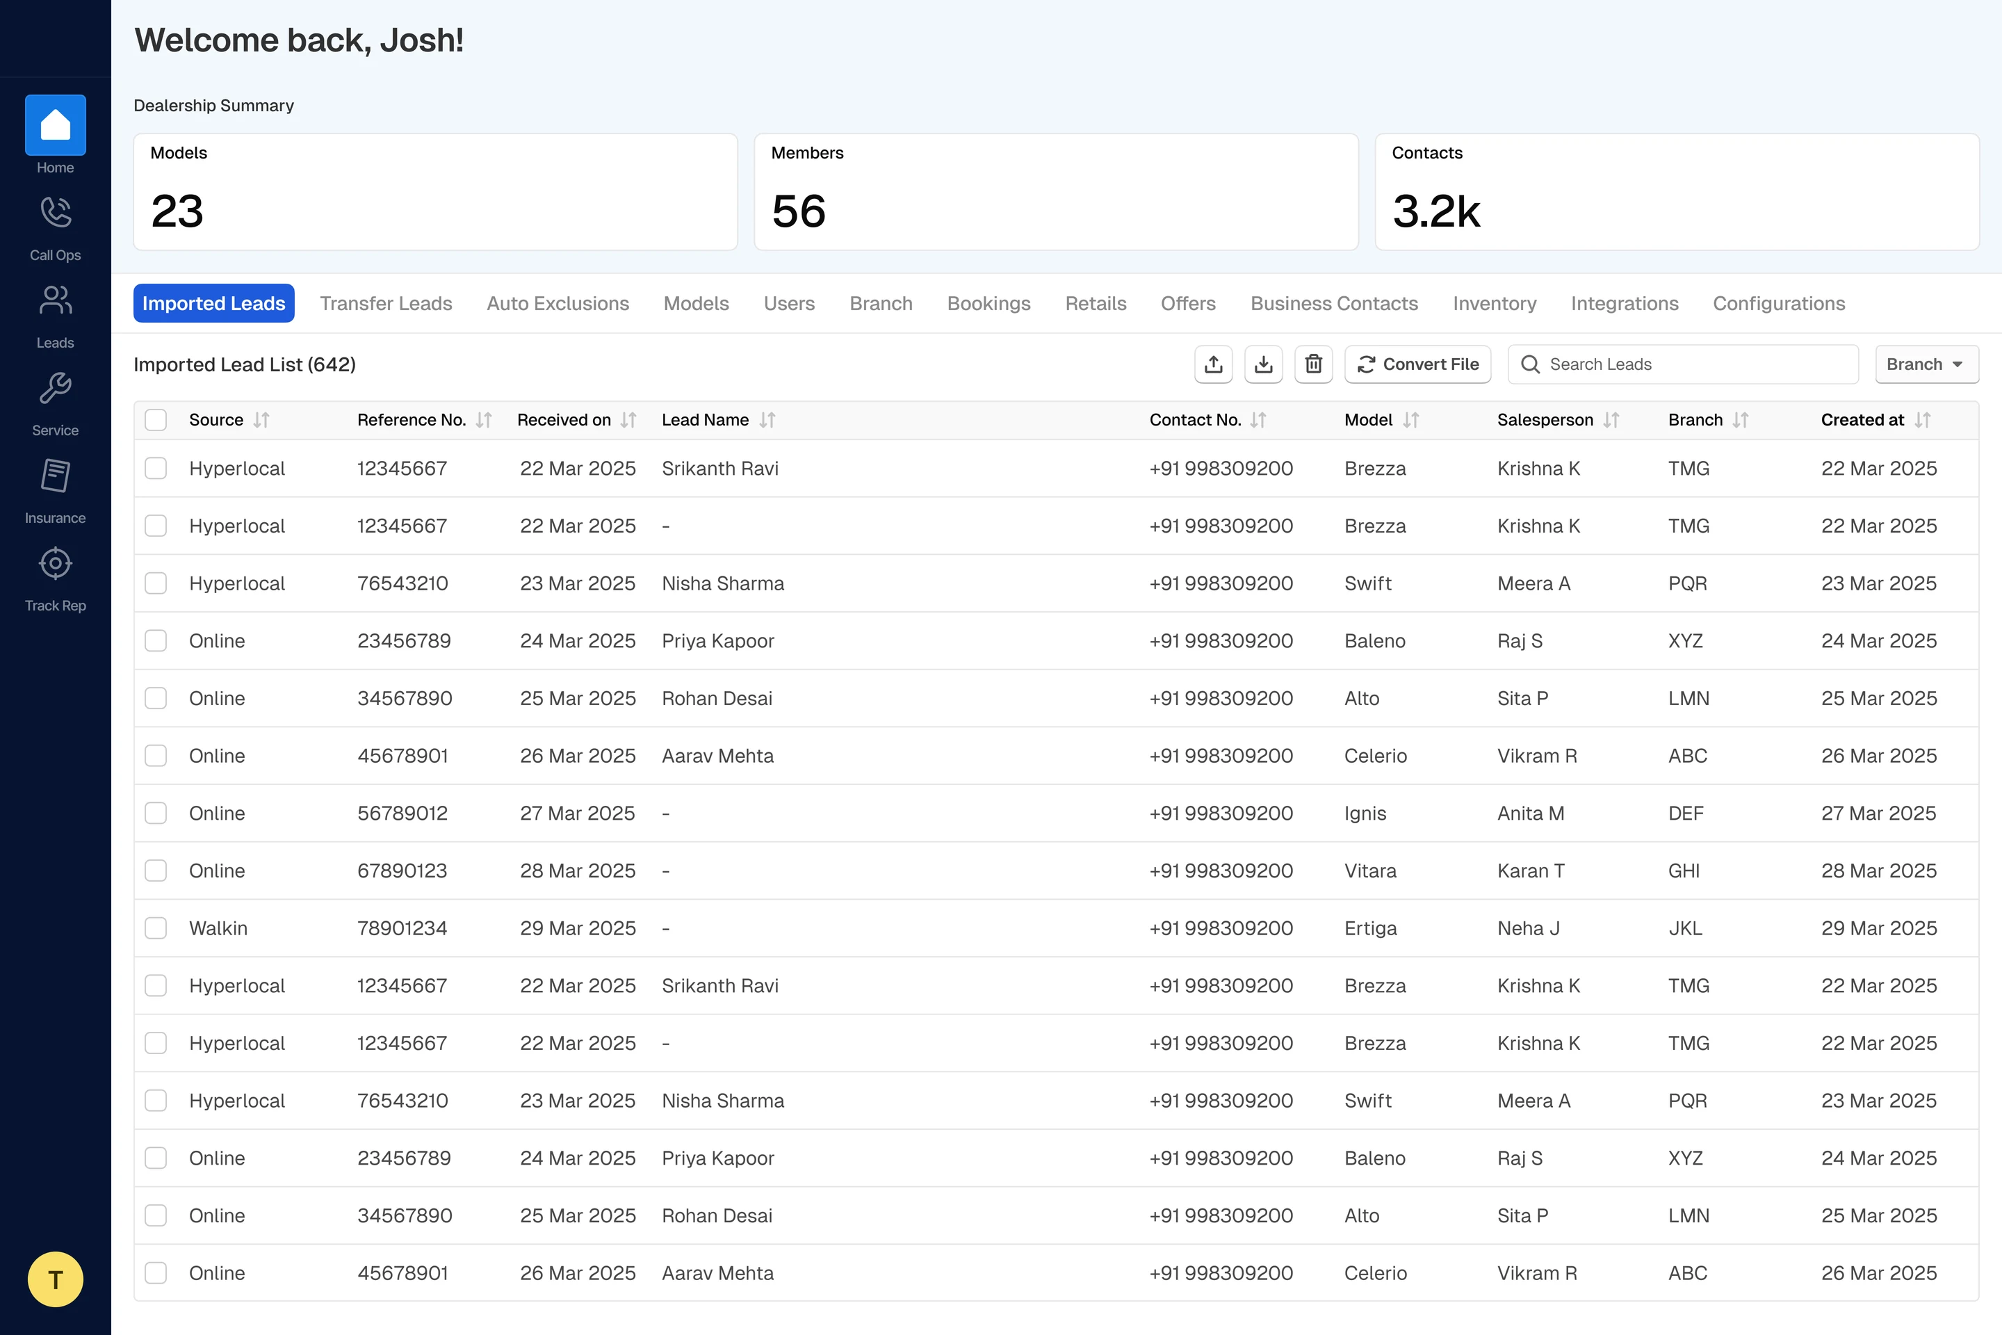The width and height of the screenshot is (2002, 1335).
Task: Expand the Branch filter dropdown
Action: click(x=1926, y=364)
